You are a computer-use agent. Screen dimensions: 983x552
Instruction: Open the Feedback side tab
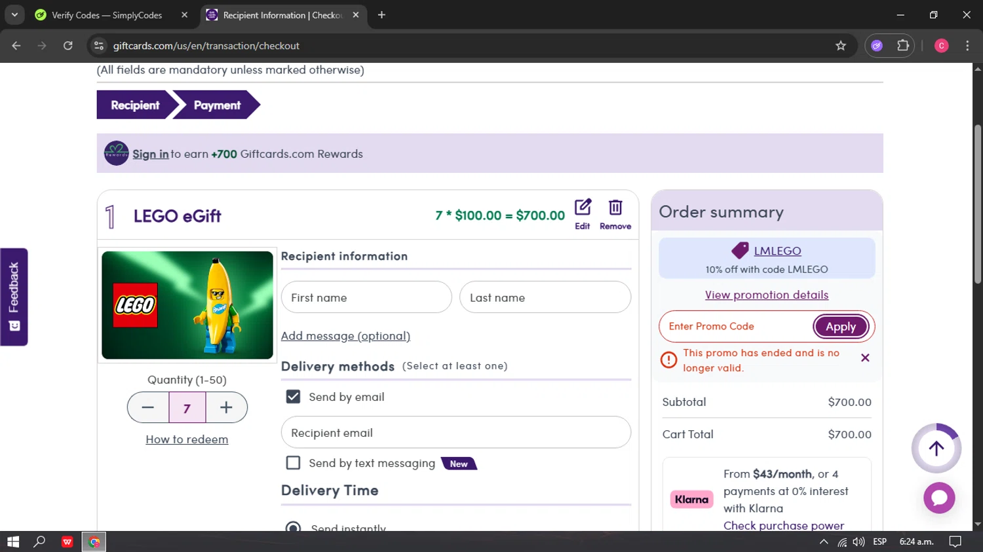point(14,297)
